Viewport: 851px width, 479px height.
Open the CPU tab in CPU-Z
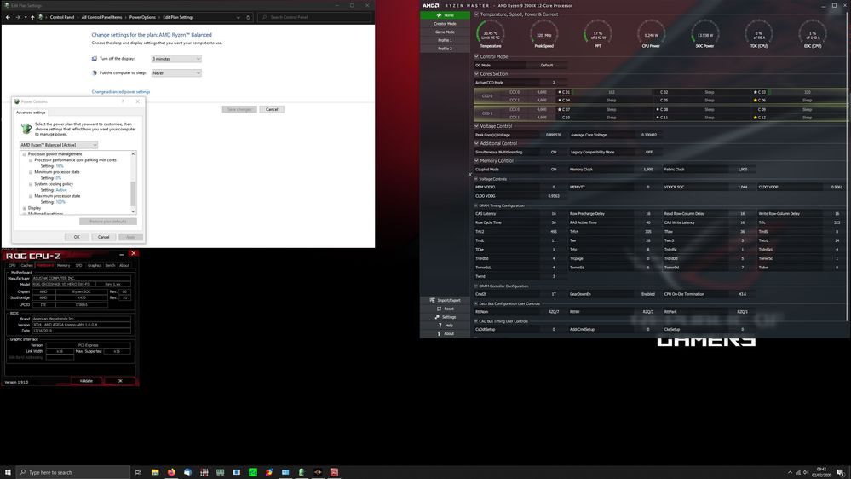pos(12,266)
